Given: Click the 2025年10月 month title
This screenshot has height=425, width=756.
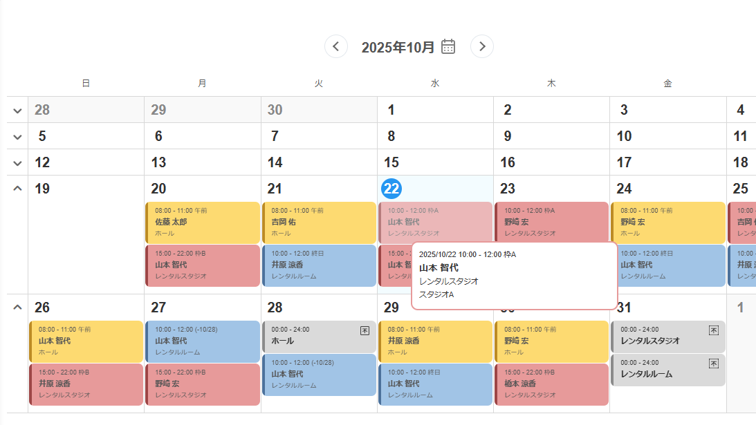Looking at the screenshot, I should coord(398,47).
